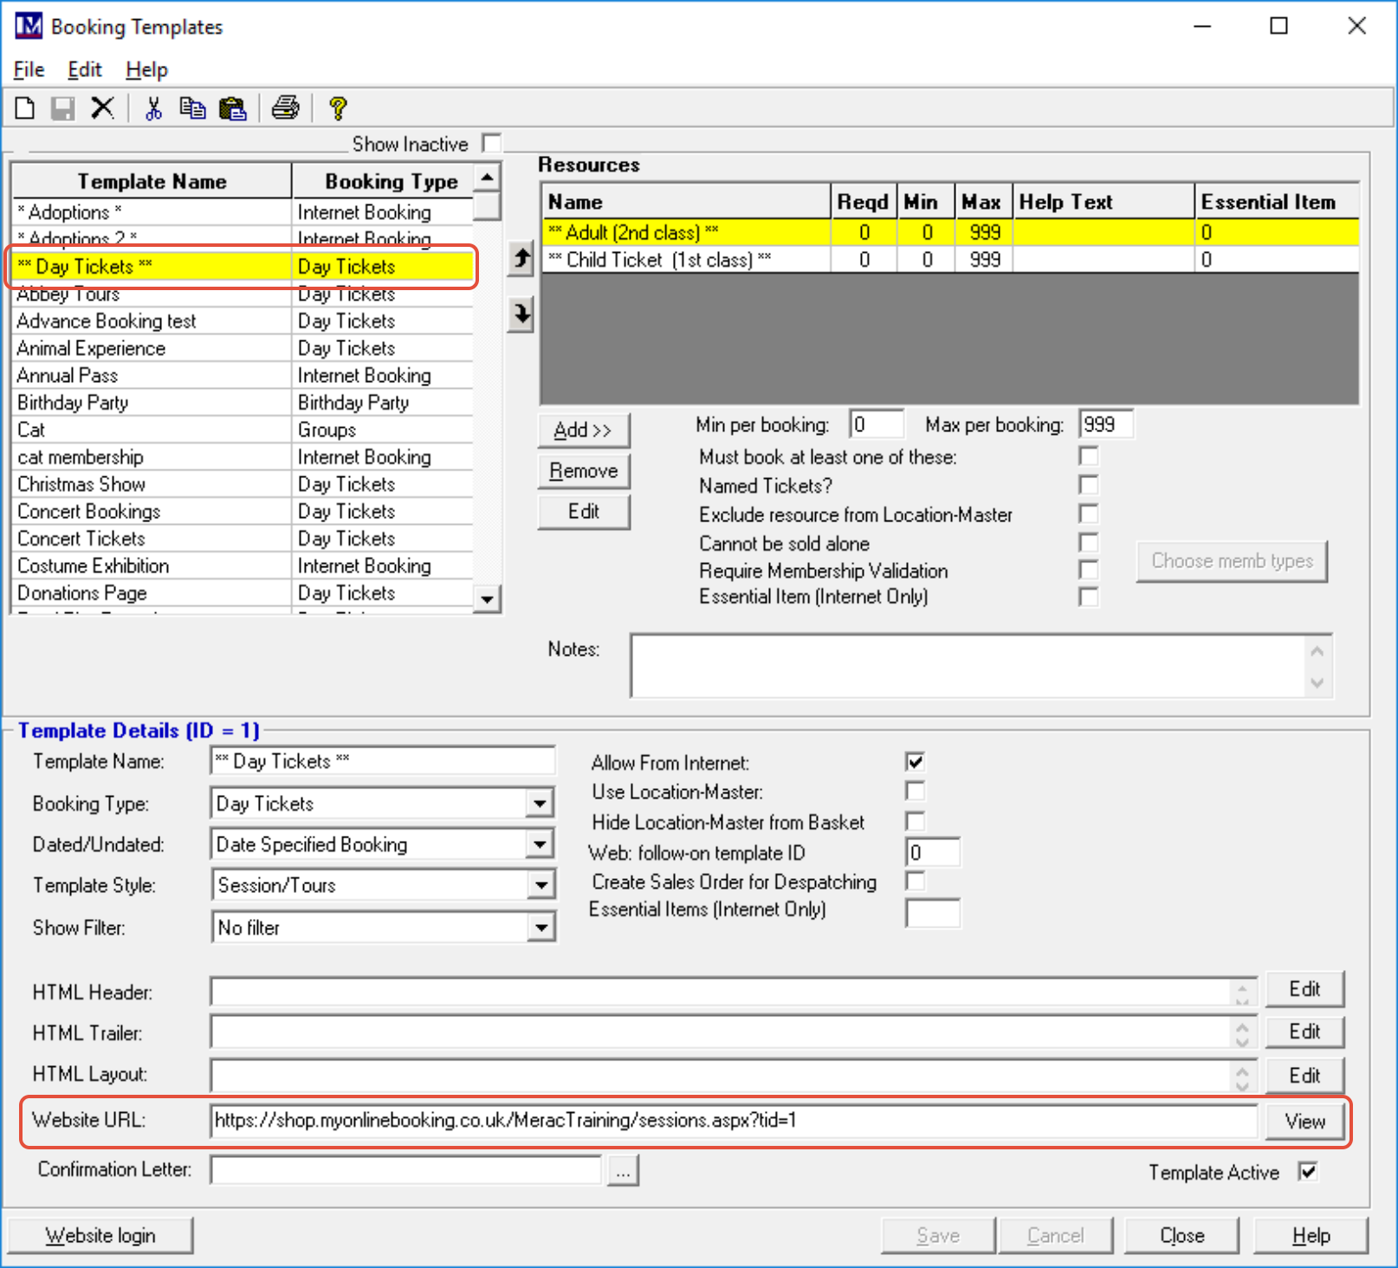Click the Paste clipboard toolbar icon
Image resolution: width=1398 pixels, height=1268 pixels.
[x=232, y=108]
